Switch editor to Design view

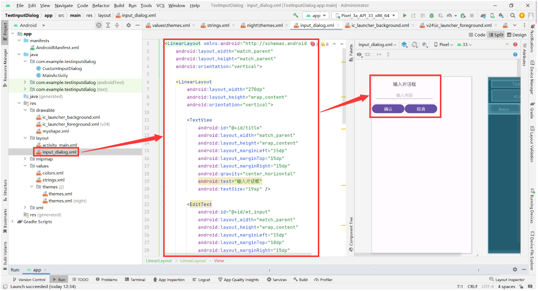point(516,35)
